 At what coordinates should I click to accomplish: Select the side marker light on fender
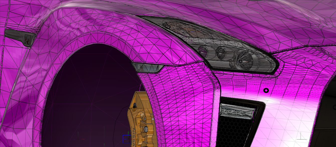[x=148, y=68]
